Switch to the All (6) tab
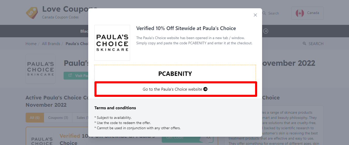This screenshot has height=145, width=349. [35, 118]
